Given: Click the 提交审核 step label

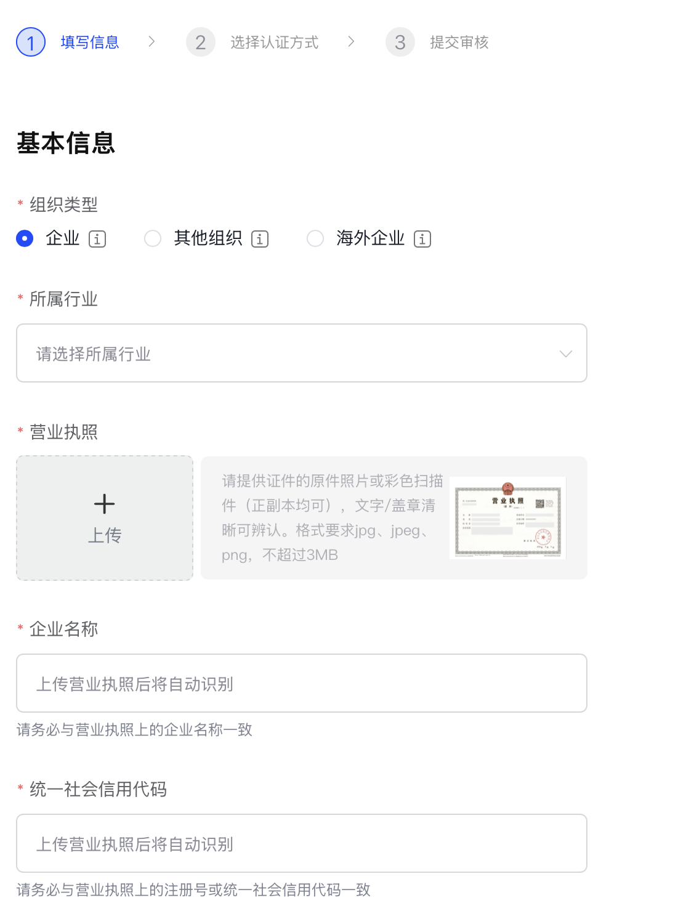Looking at the screenshot, I should point(459,42).
